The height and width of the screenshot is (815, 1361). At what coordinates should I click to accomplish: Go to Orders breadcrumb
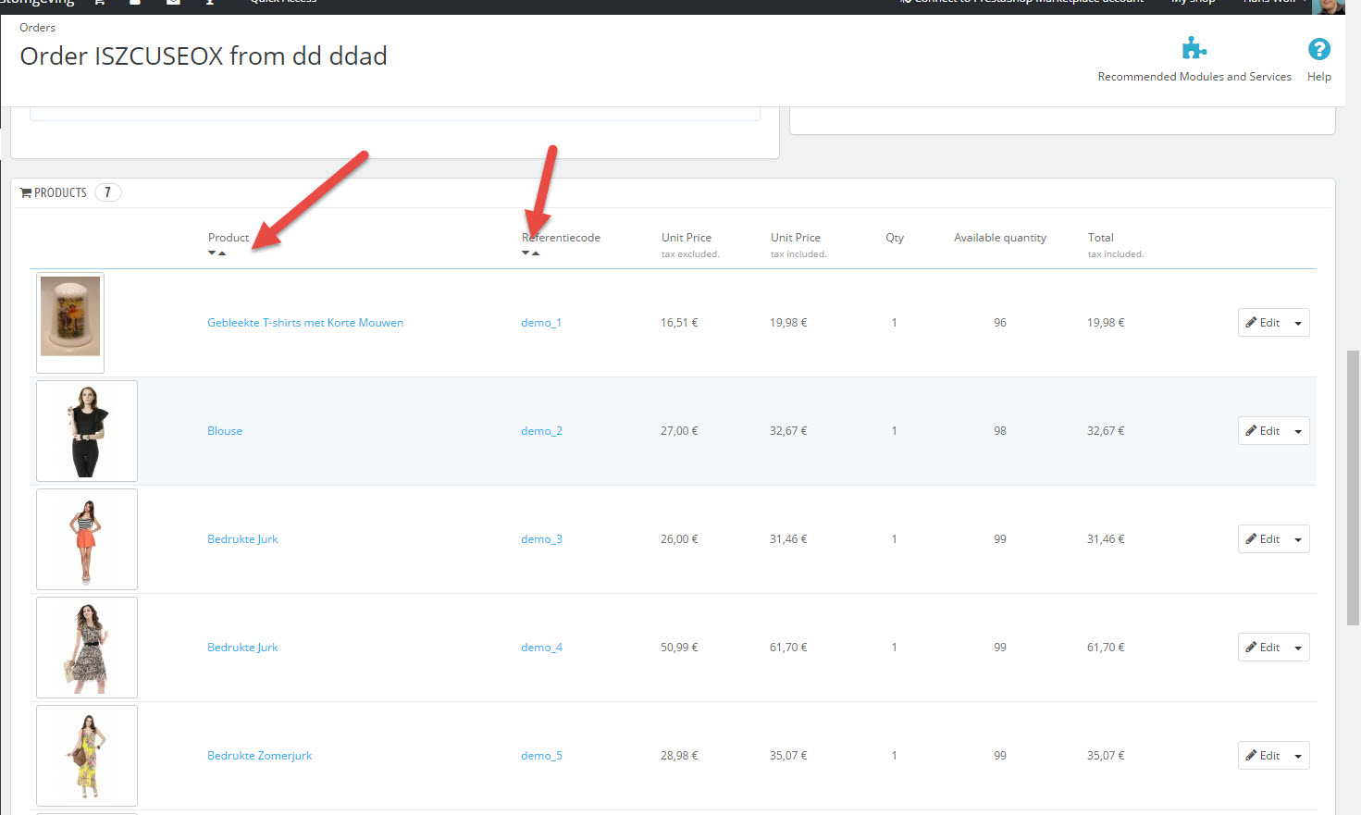(38, 28)
